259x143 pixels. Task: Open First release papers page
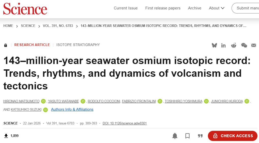click(x=163, y=8)
